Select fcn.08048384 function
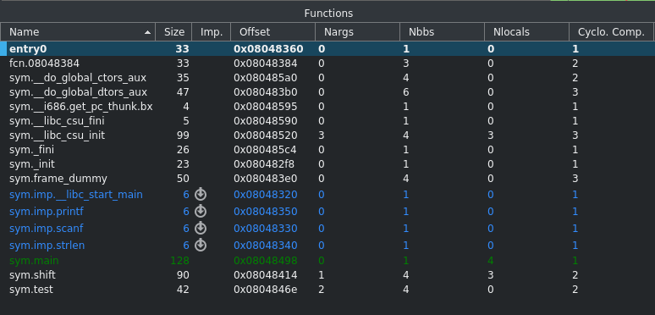 tap(44, 64)
